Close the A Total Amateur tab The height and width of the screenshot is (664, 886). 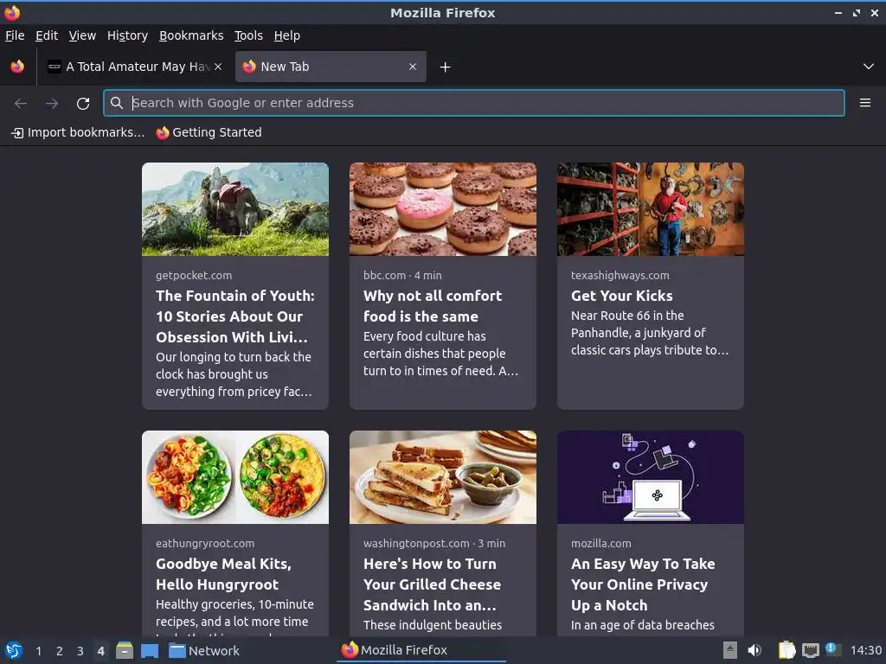click(x=218, y=67)
